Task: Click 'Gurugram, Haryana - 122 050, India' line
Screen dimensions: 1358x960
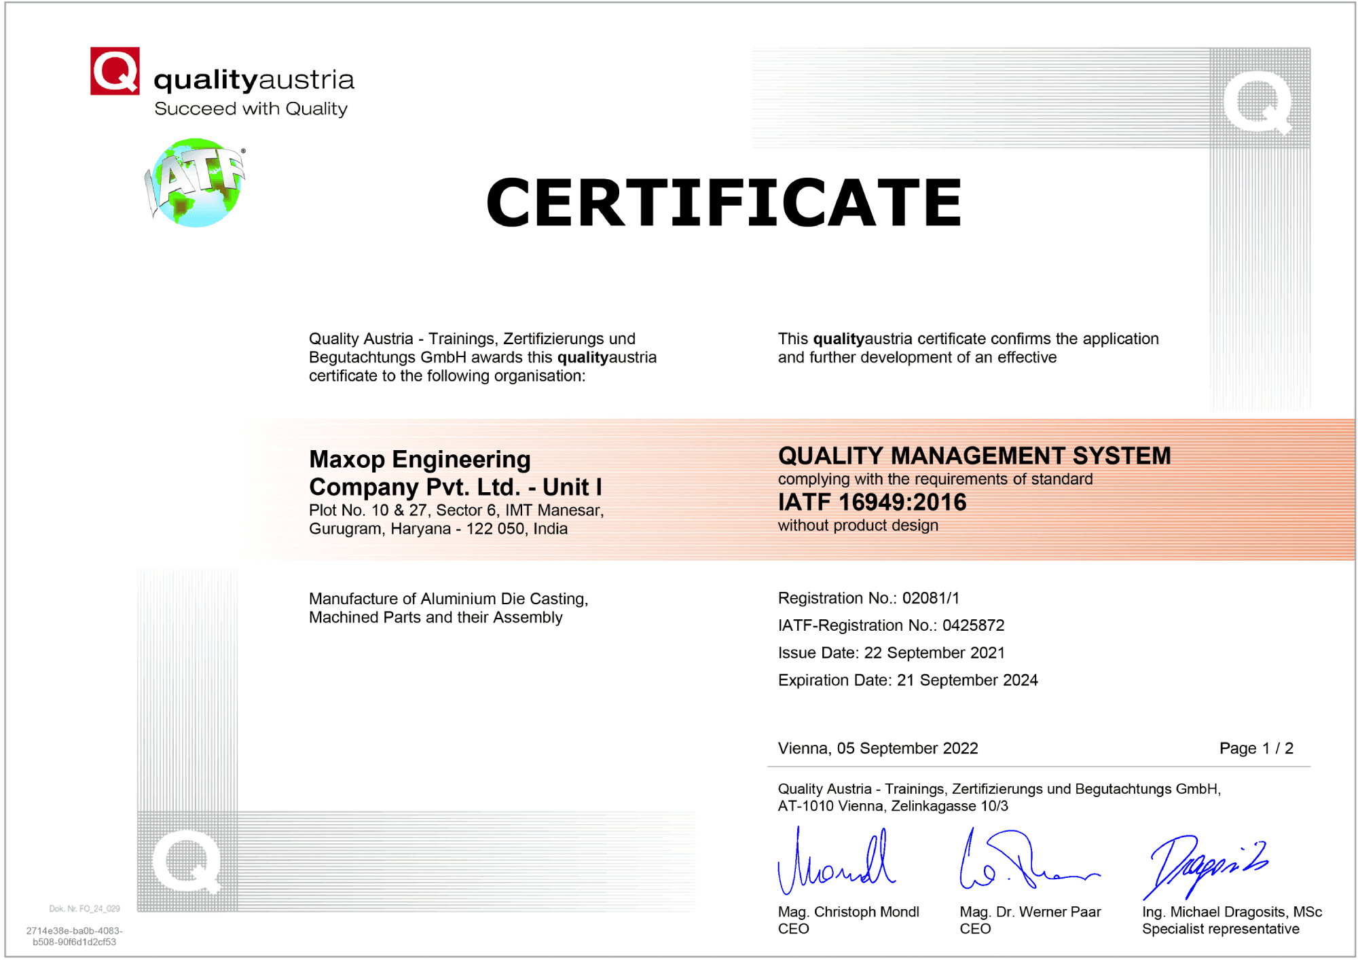Action: coord(438,528)
